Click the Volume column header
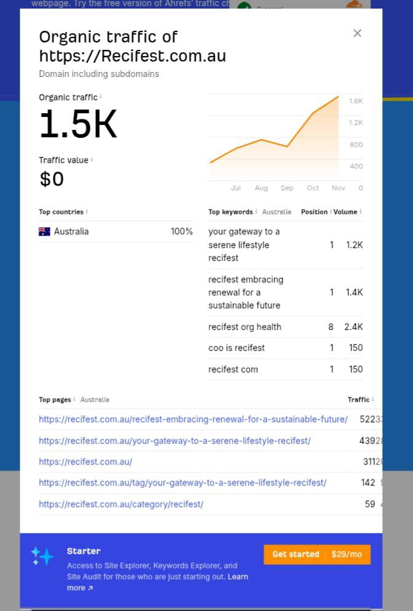Screen dimensions: 413x611 click(345, 211)
